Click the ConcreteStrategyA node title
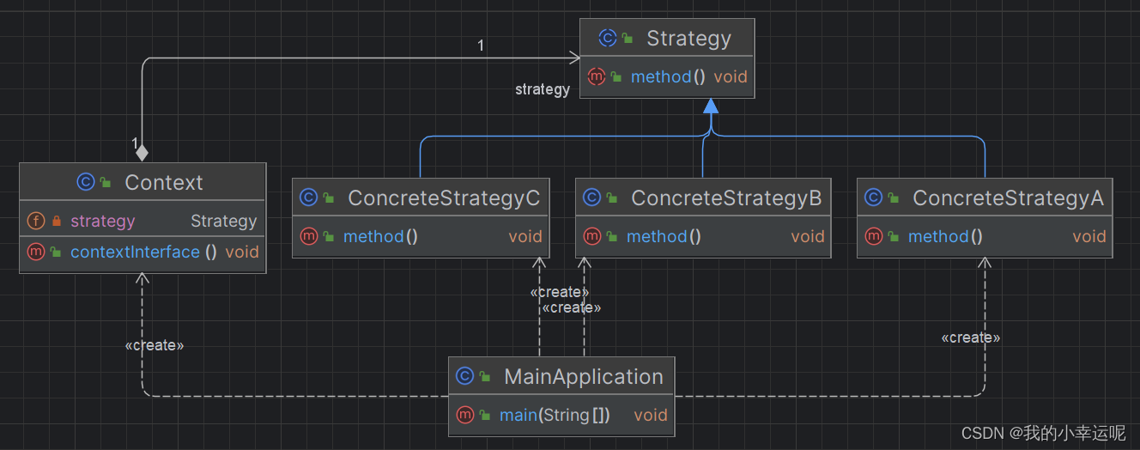The width and height of the screenshot is (1140, 450). pyautogui.click(x=1008, y=198)
